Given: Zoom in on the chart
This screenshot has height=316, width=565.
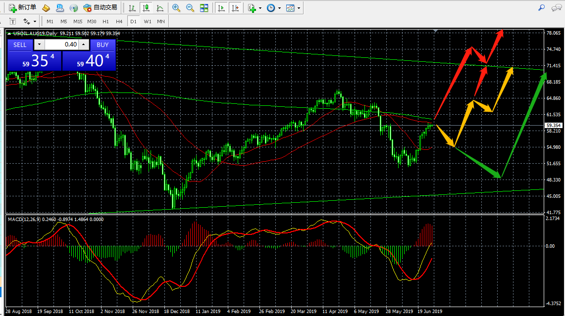Looking at the screenshot, I should (x=176, y=8).
